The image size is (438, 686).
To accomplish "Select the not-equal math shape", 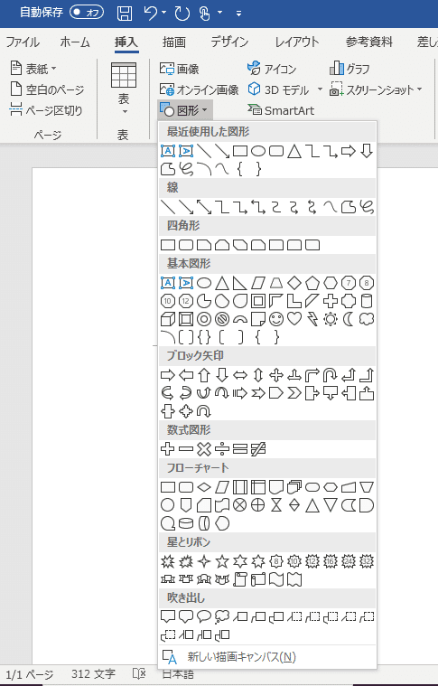I will pyautogui.click(x=258, y=449).
